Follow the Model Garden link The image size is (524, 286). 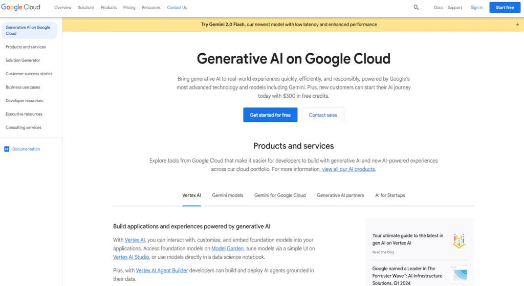click(228, 249)
